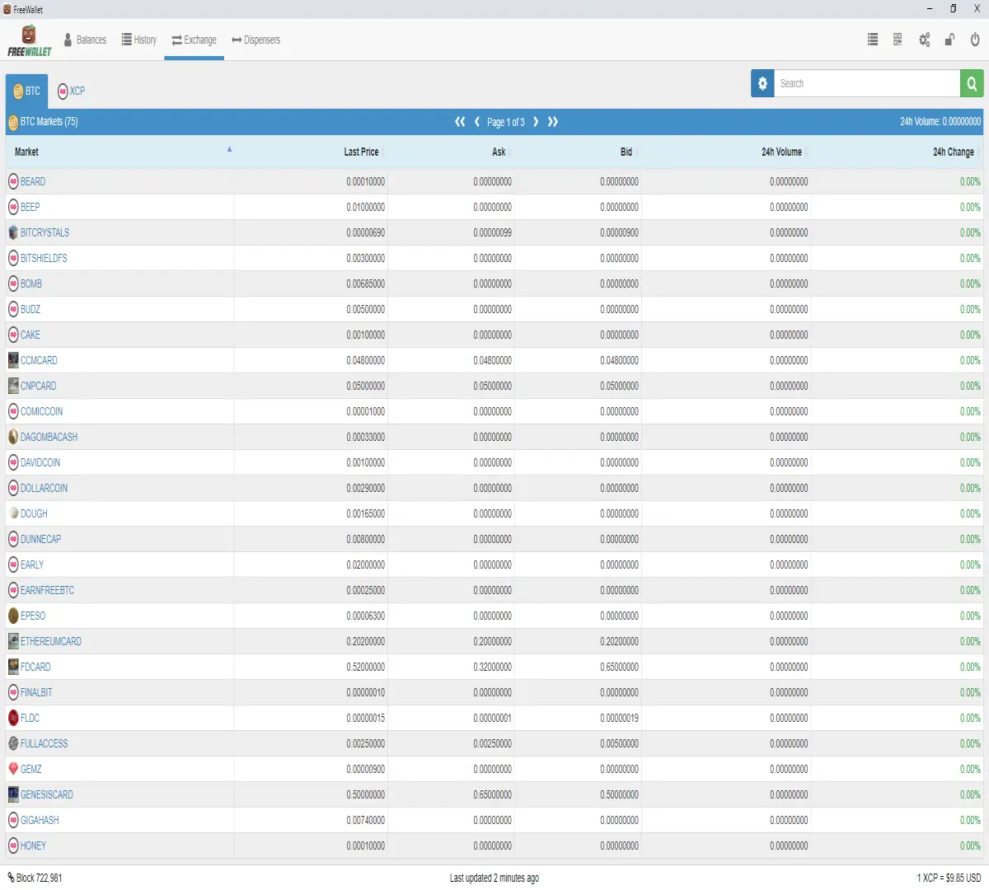The image size is (989, 890).
Task: Click the CNPCARD asset icon
Action: pos(13,386)
